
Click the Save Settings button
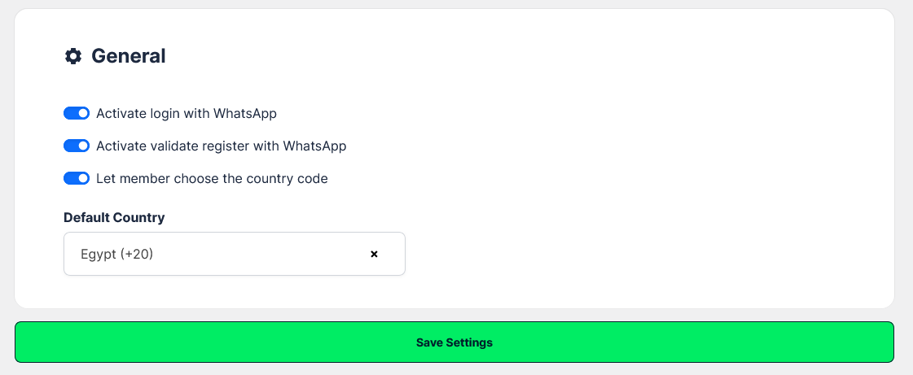[454, 342]
